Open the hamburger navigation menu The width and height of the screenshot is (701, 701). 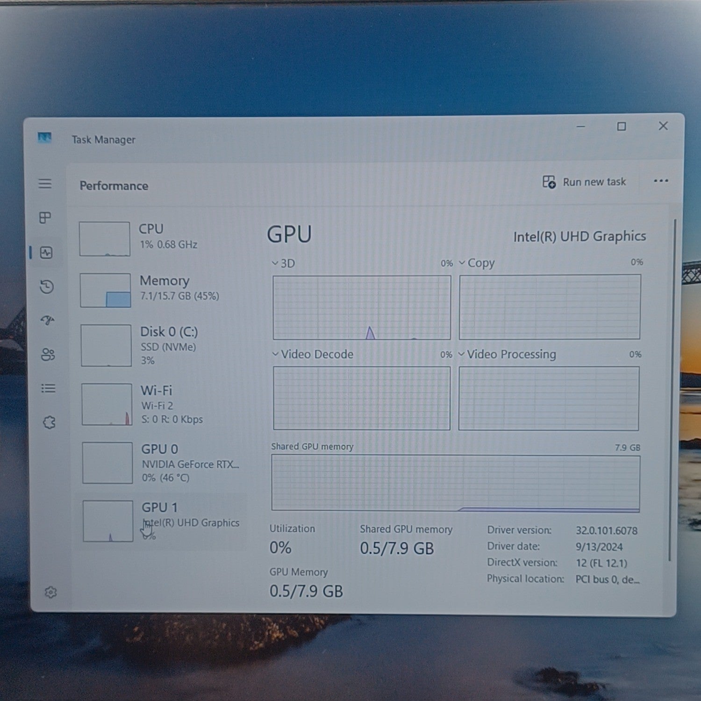click(45, 184)
